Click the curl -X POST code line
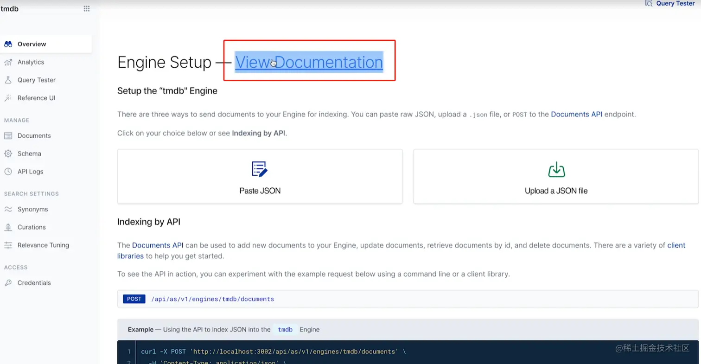This screenshot has height=364, width=701. click(x=273, y=351)
